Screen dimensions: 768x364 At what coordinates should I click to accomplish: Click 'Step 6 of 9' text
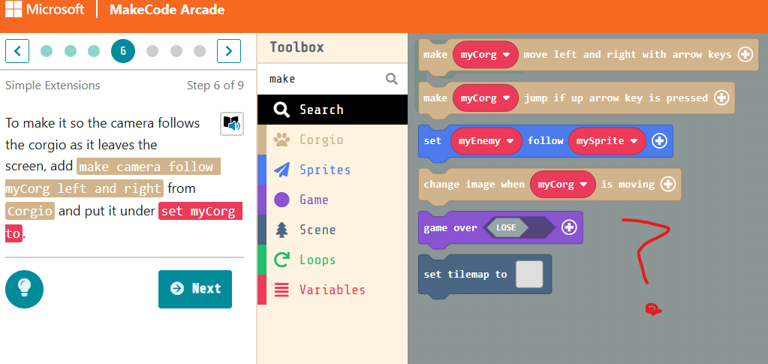tap(215, 86)
